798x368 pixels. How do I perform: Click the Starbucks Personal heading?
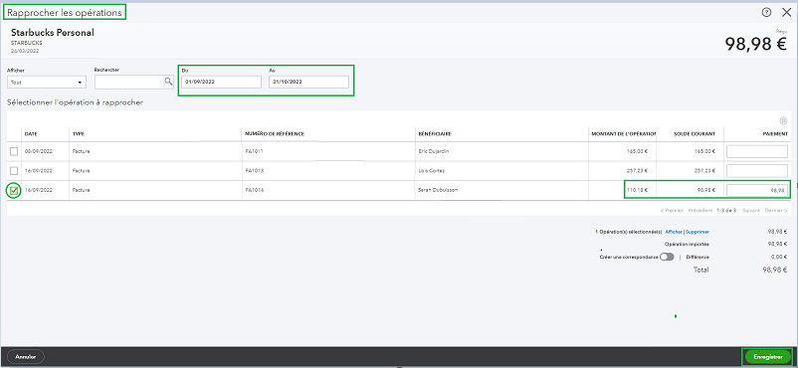53,33
